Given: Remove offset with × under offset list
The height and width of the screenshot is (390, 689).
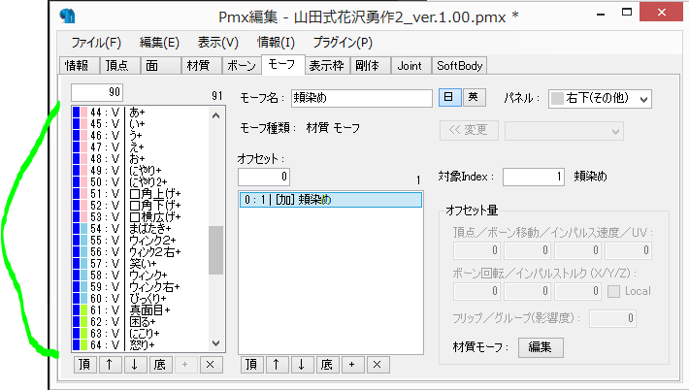Looking at the screenshot, I should click(x=377, y=365).
